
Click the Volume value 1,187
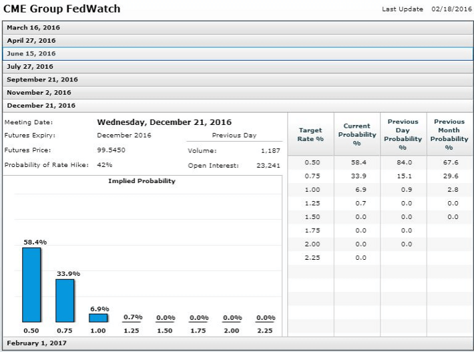[x=270, y=150]
